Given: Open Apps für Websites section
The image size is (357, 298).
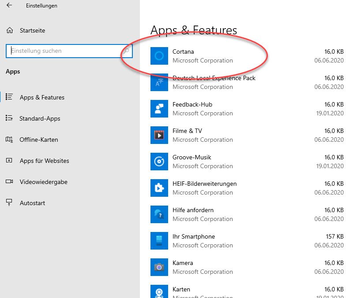Looking at the screenshot, I should click(45, 161).
